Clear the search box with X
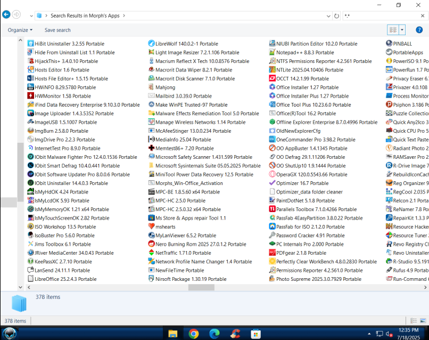The height and width of the screenshot is (340, 429). click(x=423, y=16)
